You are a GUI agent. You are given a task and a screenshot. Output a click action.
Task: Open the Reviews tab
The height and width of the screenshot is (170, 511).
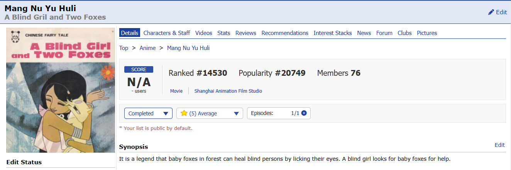[246, 33]
